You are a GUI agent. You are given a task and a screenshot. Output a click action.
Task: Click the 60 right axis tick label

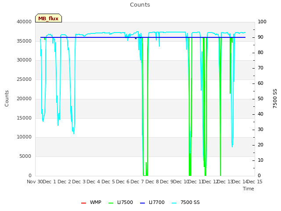pos(260,83)
